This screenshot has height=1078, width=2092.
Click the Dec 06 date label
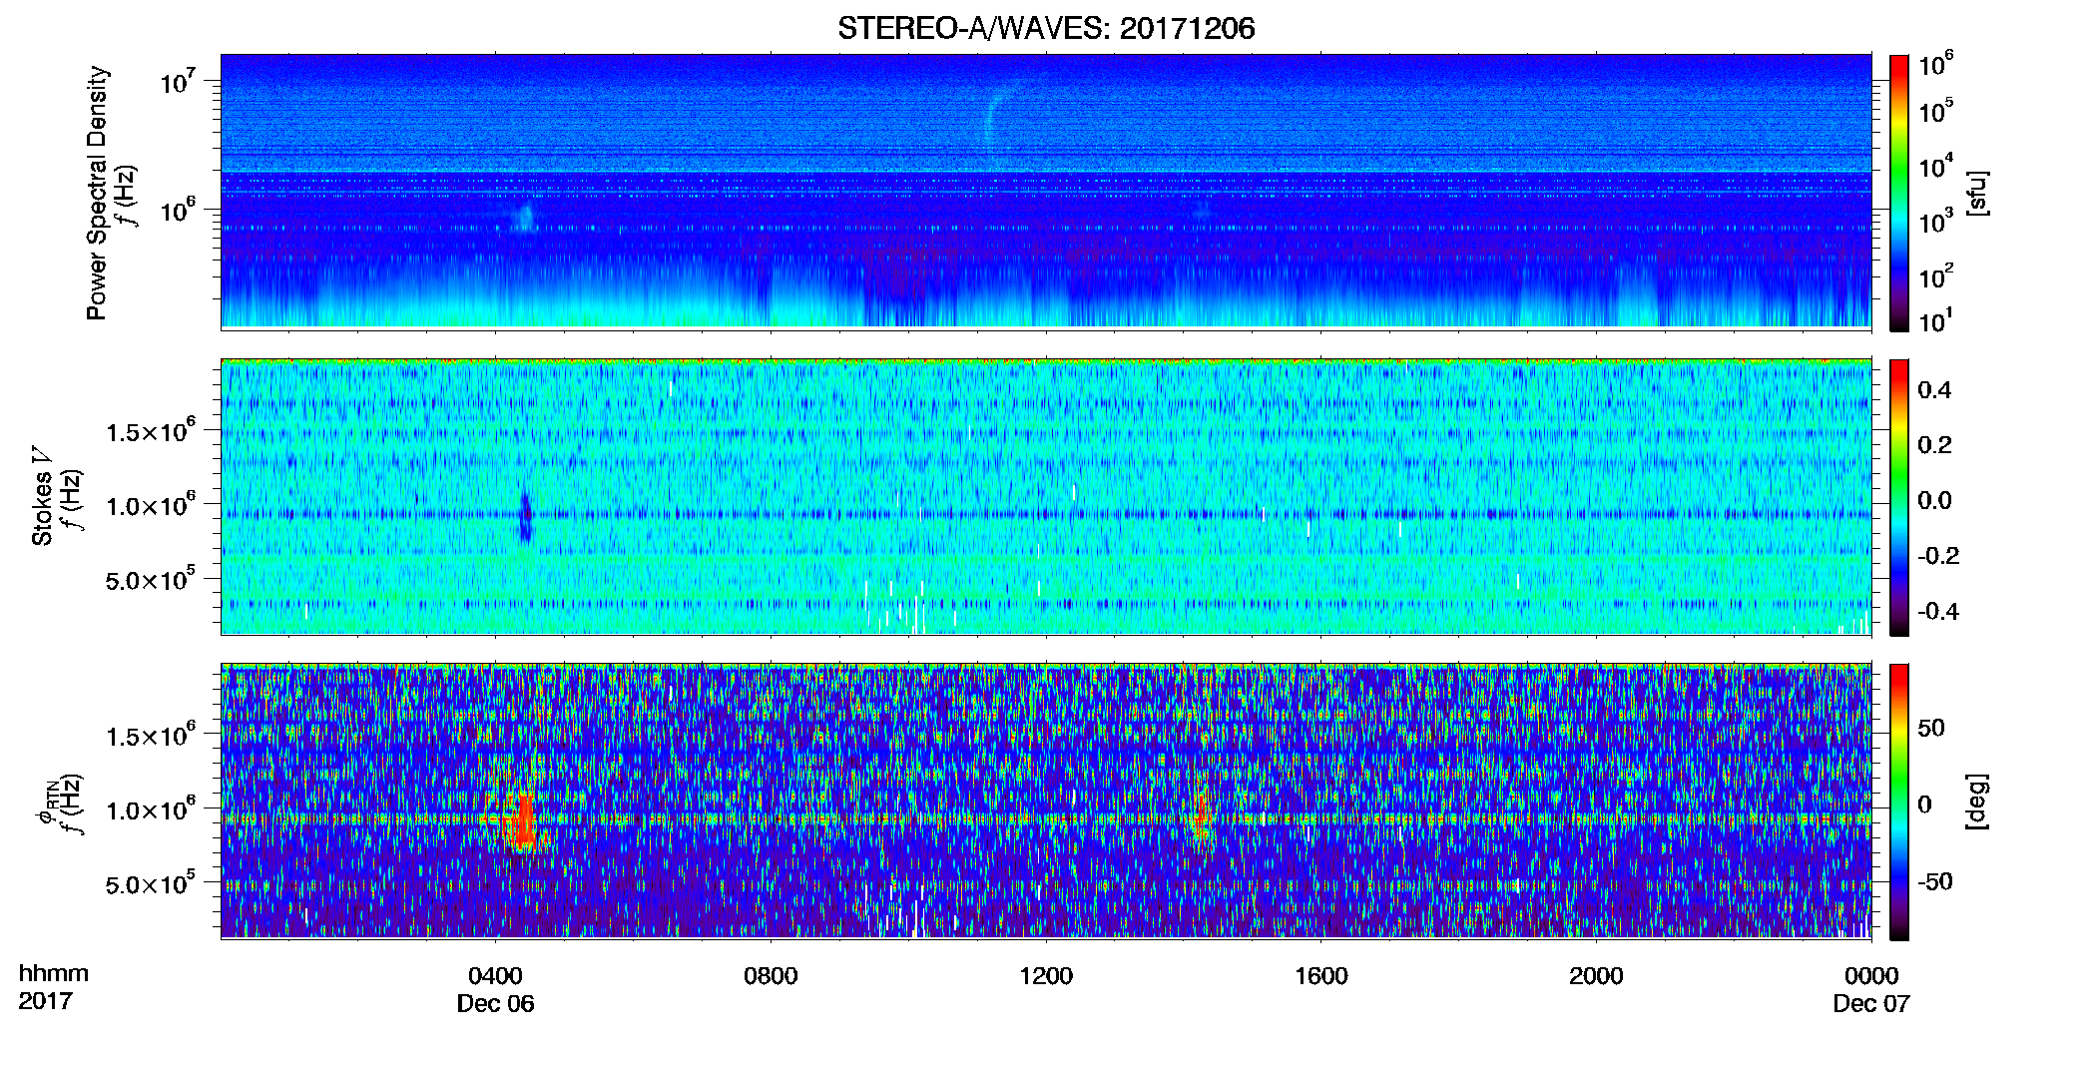tap(495, 1004)
